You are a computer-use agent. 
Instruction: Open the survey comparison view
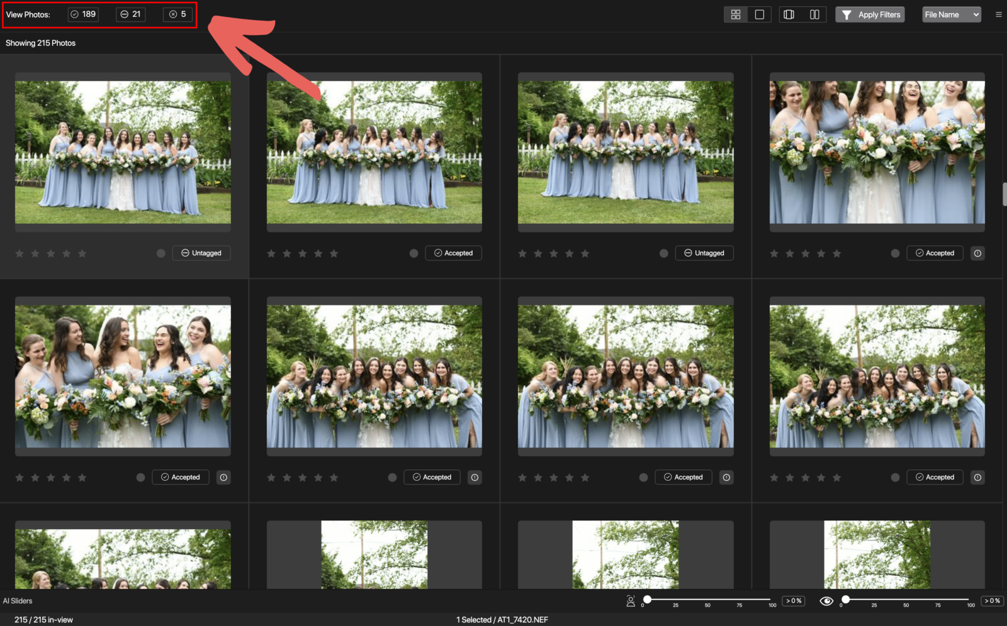tap(789, 14)
